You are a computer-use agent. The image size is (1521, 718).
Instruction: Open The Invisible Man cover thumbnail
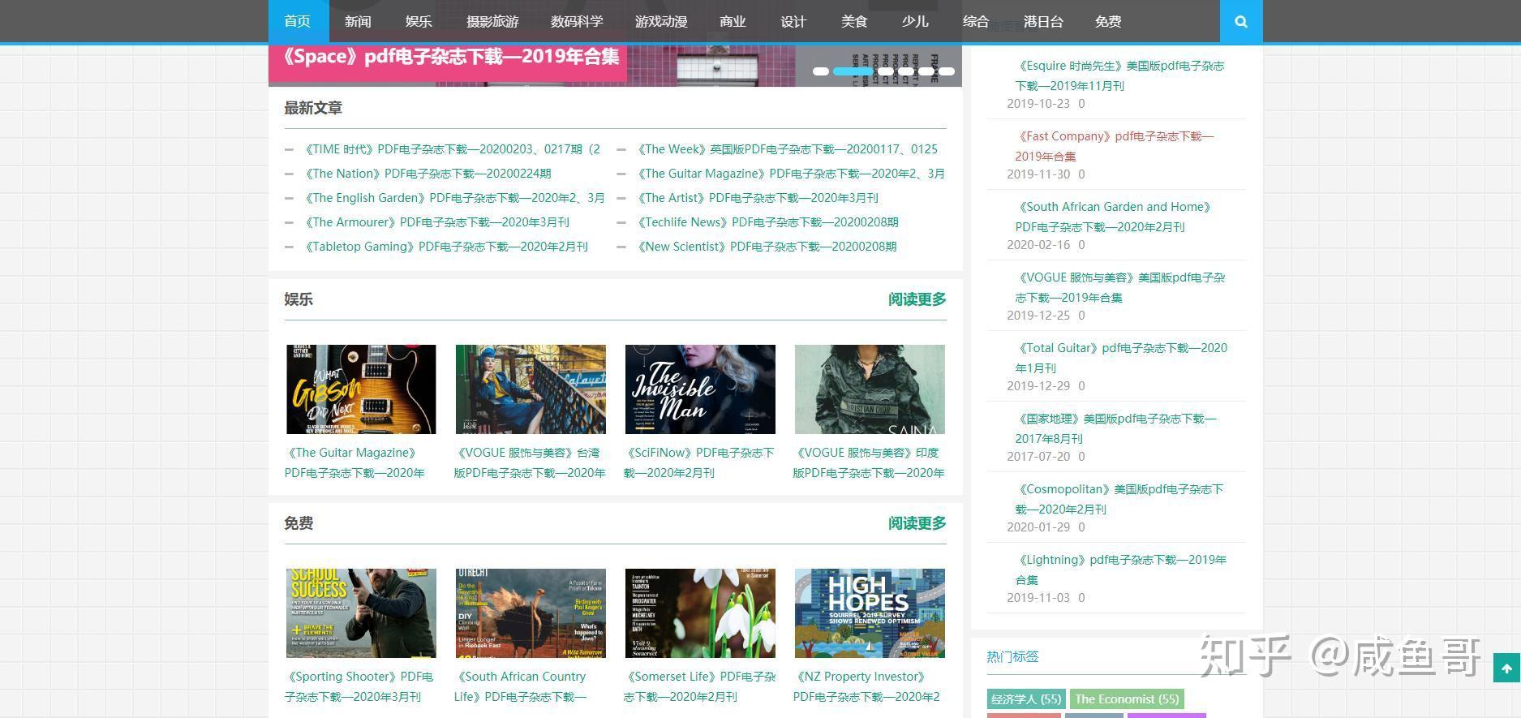[700, 389]
